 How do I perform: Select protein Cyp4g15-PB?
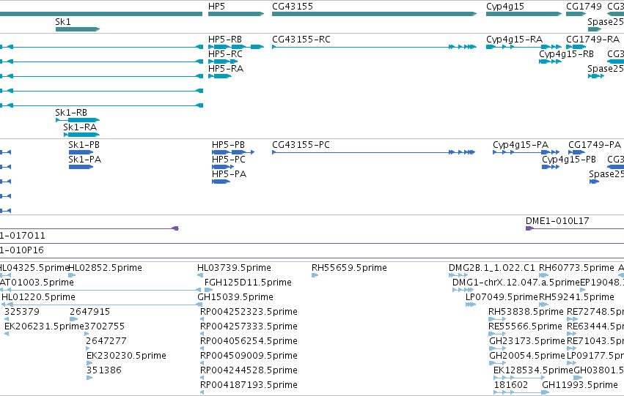[551, 167]
